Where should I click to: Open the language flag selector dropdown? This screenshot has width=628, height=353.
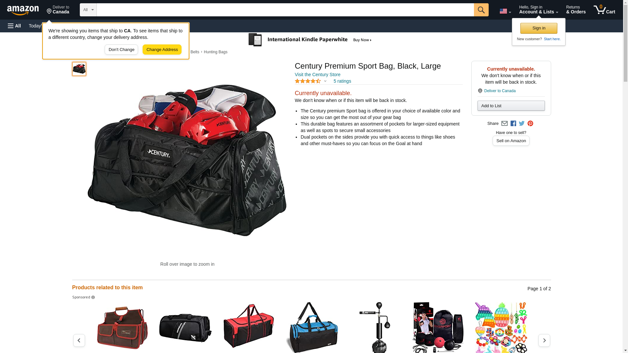pyautogui.click(x=505, y=11)
